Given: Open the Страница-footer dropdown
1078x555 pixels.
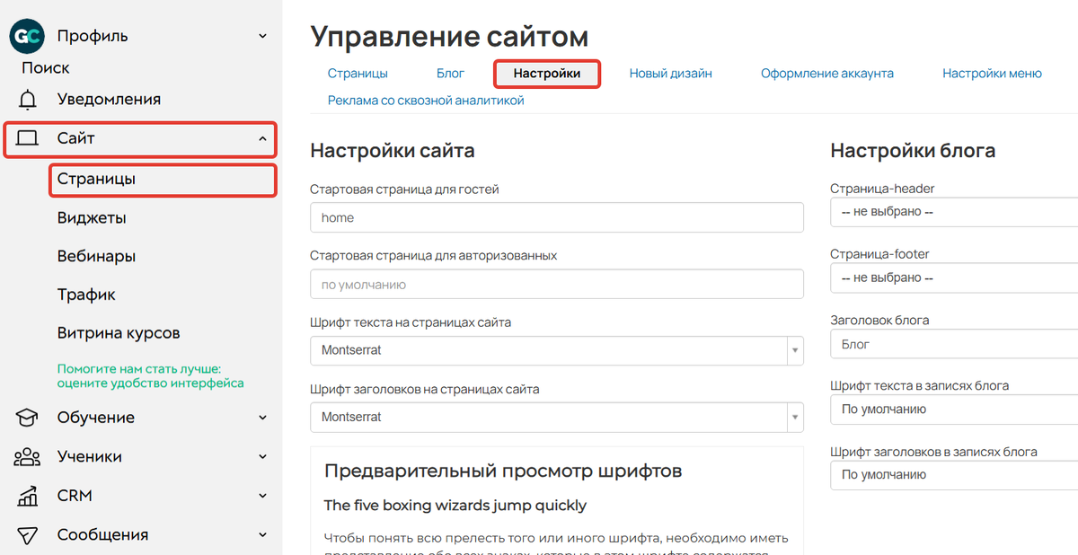Looking at the screenshot, I should tap(954, 278).
